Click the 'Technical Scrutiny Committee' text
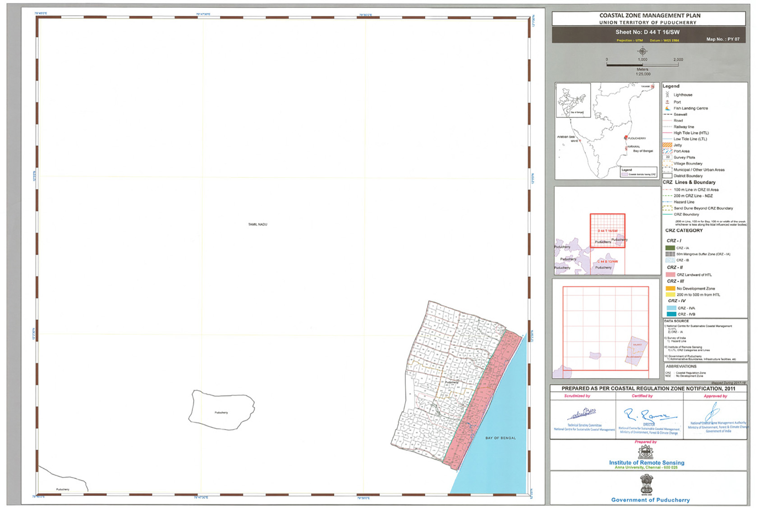This screenshot has width=758, height=508. (584, 425)
